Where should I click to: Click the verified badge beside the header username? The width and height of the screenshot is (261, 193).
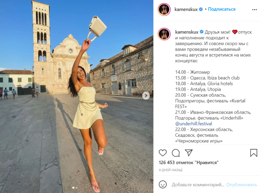201,9
